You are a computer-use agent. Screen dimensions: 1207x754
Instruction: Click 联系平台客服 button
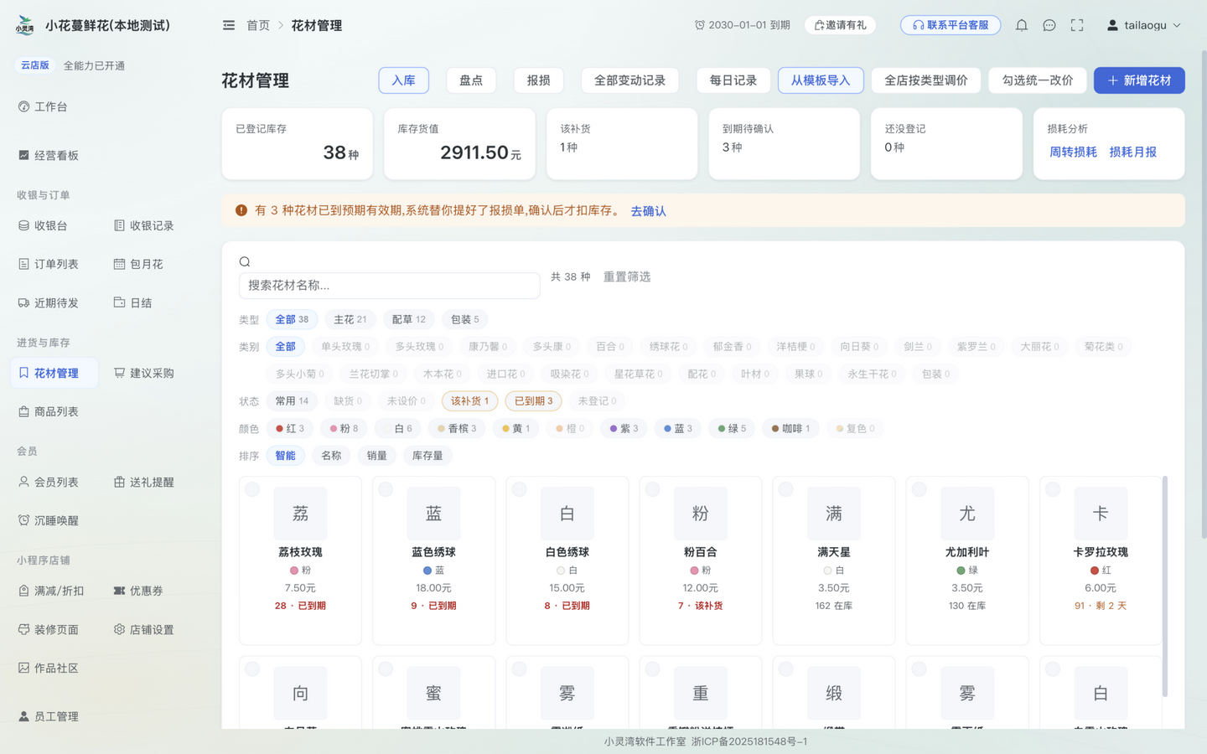point(951,25)
